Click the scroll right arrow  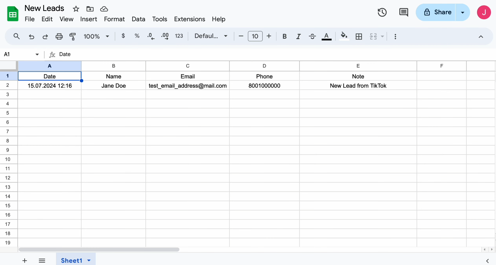coord(492,250)
